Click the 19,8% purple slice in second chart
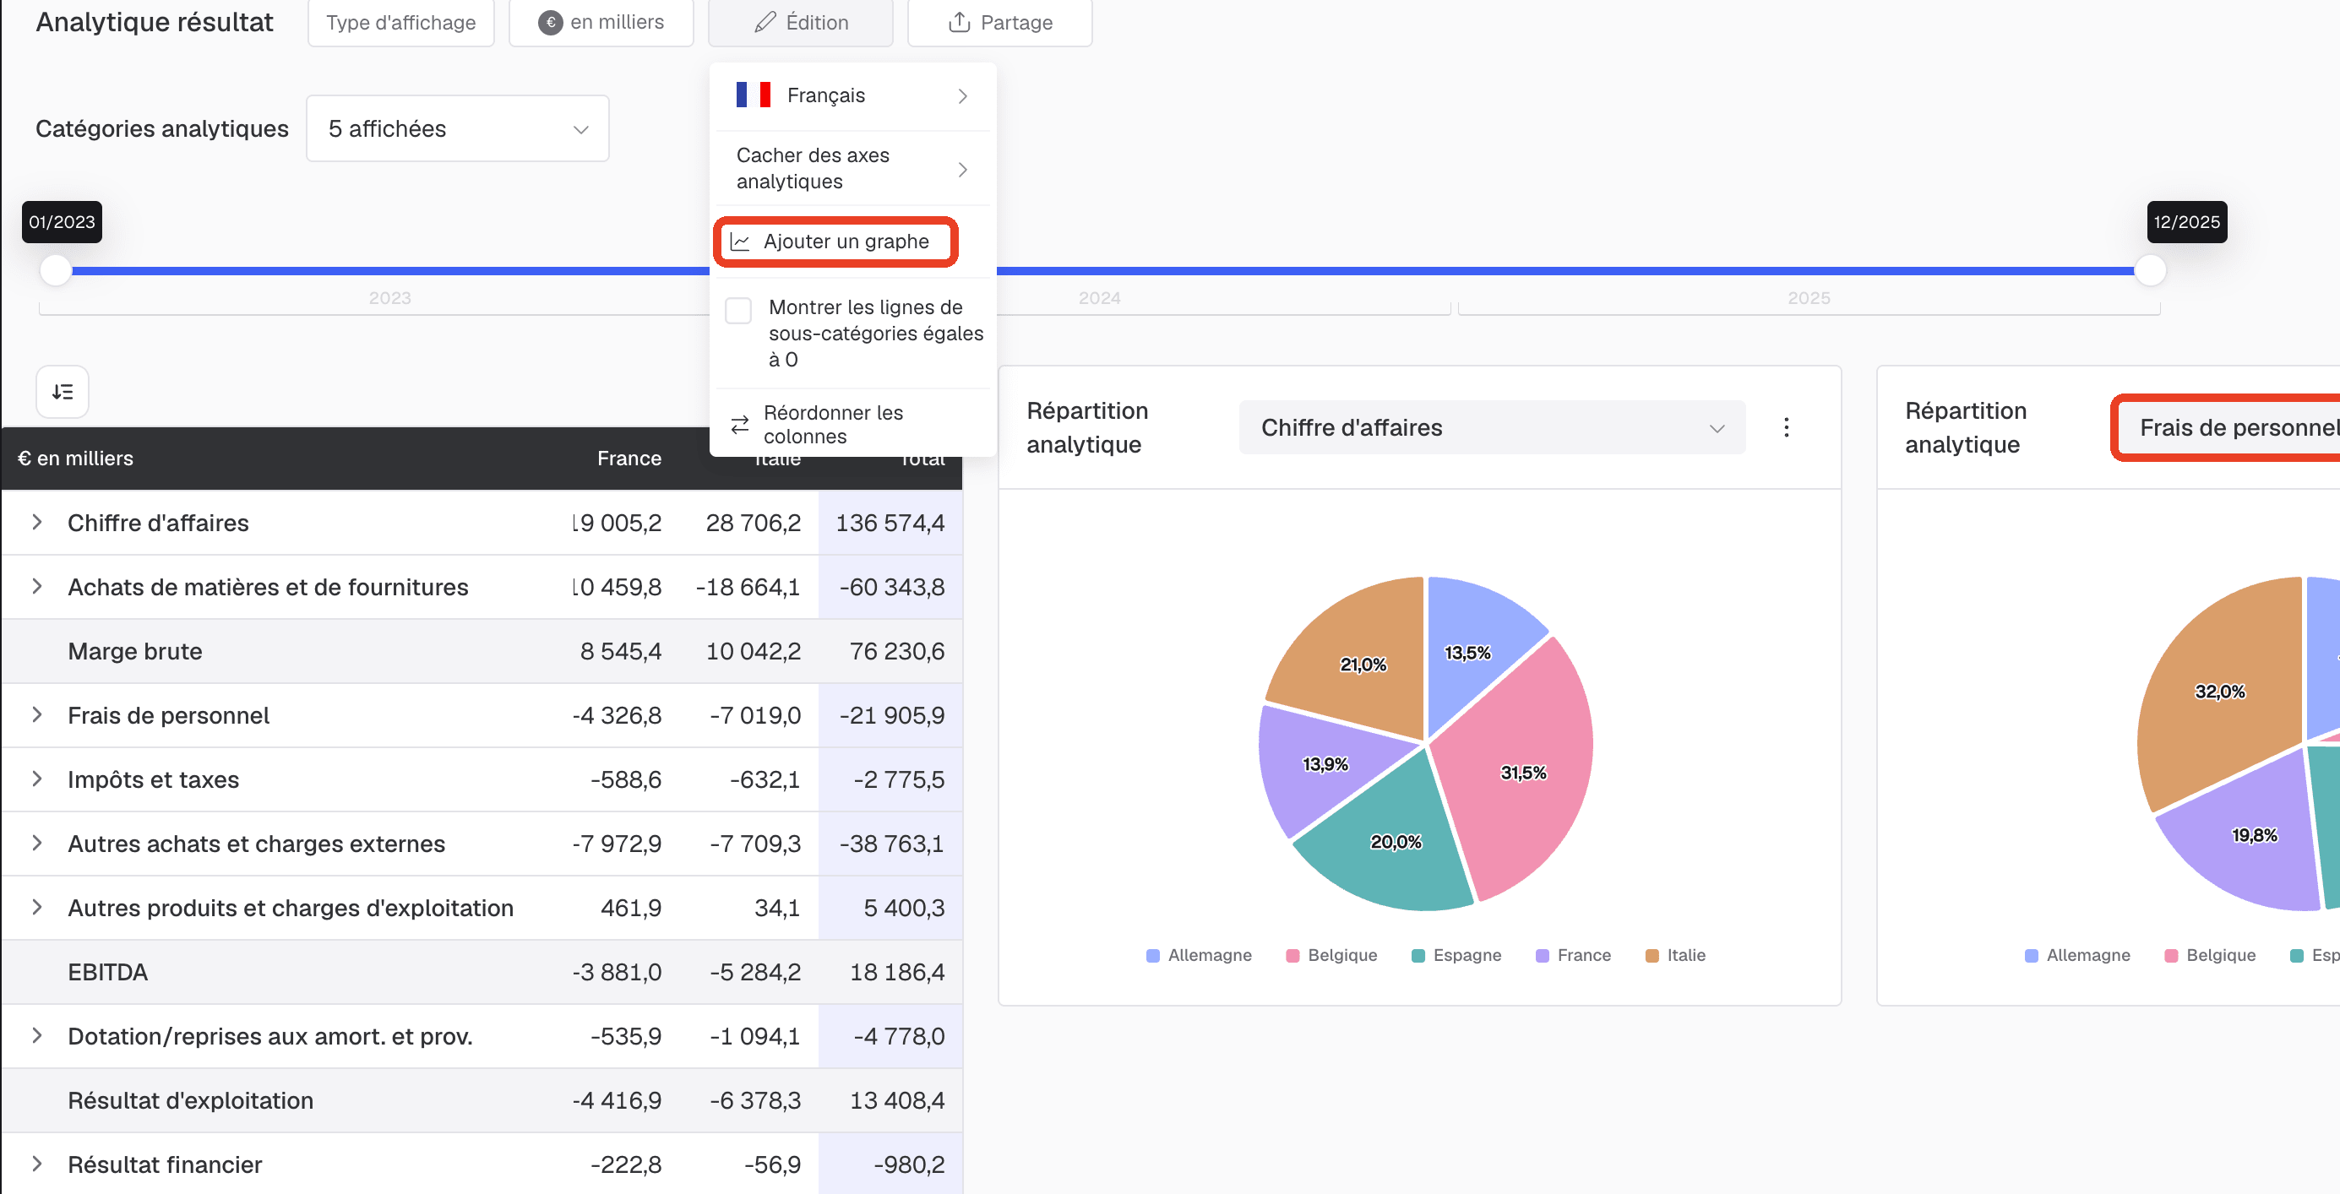This screenshot has height=1194, width=2340. 2254,835
